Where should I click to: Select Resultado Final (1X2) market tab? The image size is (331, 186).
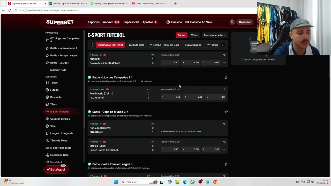click(x=110, y=45)
